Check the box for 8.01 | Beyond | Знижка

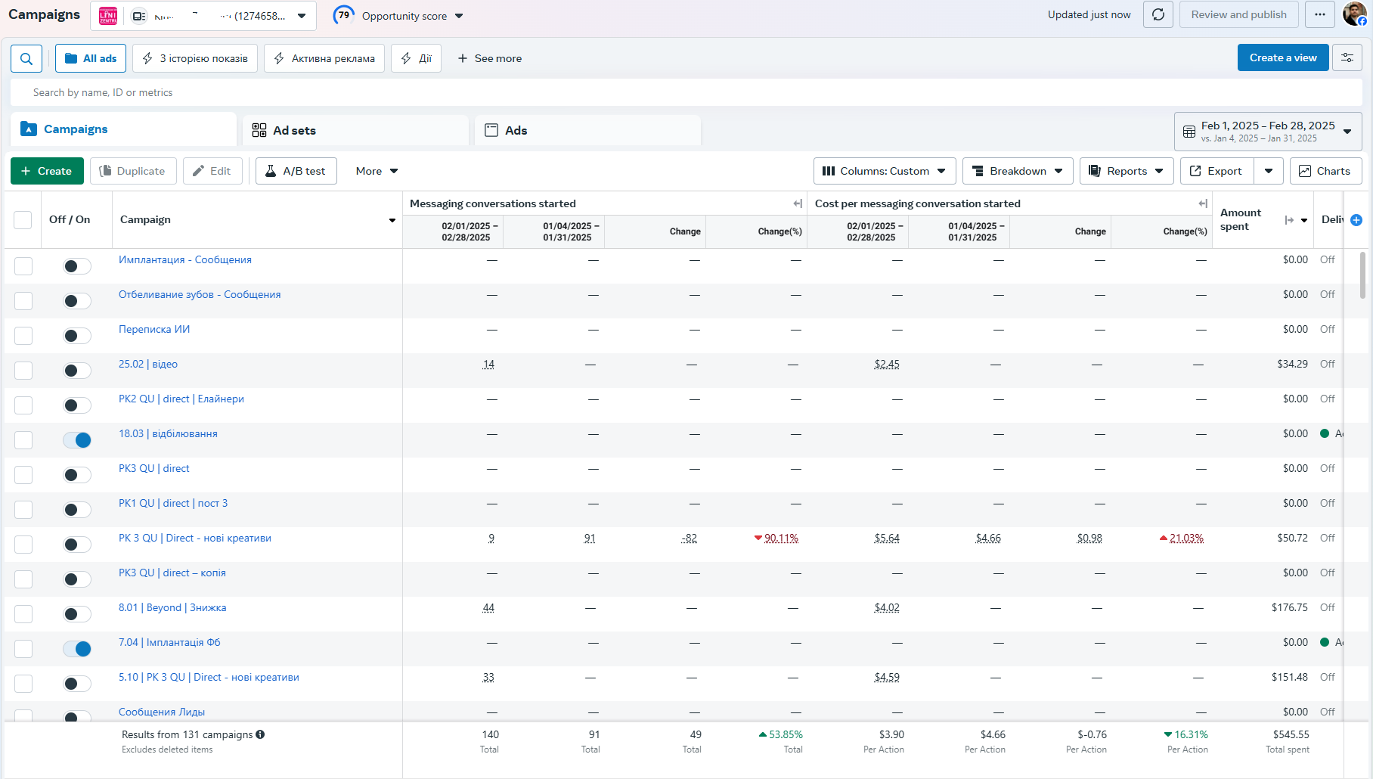click(23, 614)
